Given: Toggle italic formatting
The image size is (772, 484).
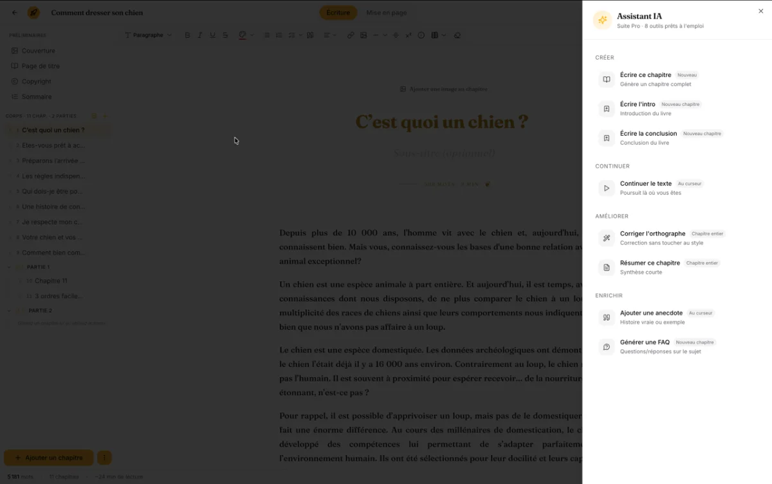Looking at the screenshot, I should click(x=200, y=35).
